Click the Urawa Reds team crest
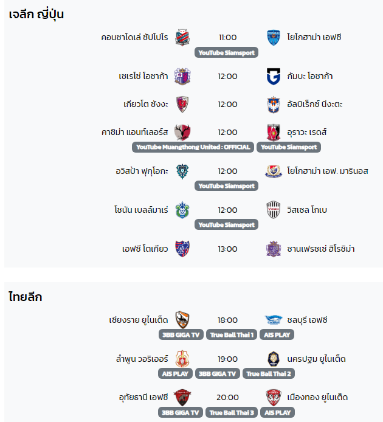Image resolution: width=383 pixels, height=422 pixels. 274,132
